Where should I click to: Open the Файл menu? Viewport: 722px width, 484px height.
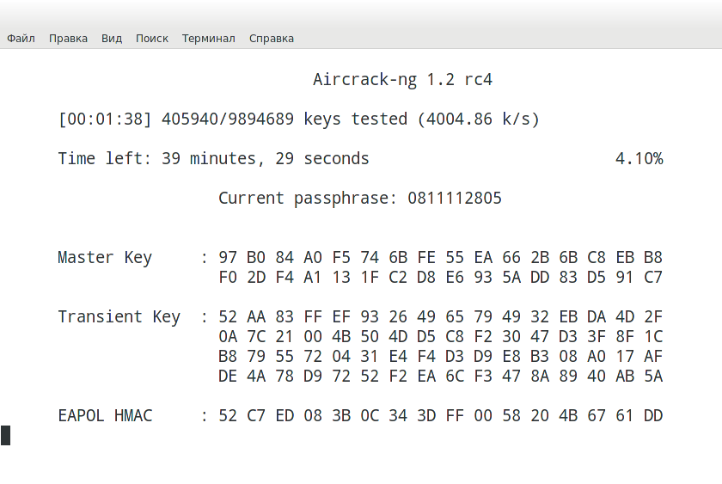click(x=21, y=39)
